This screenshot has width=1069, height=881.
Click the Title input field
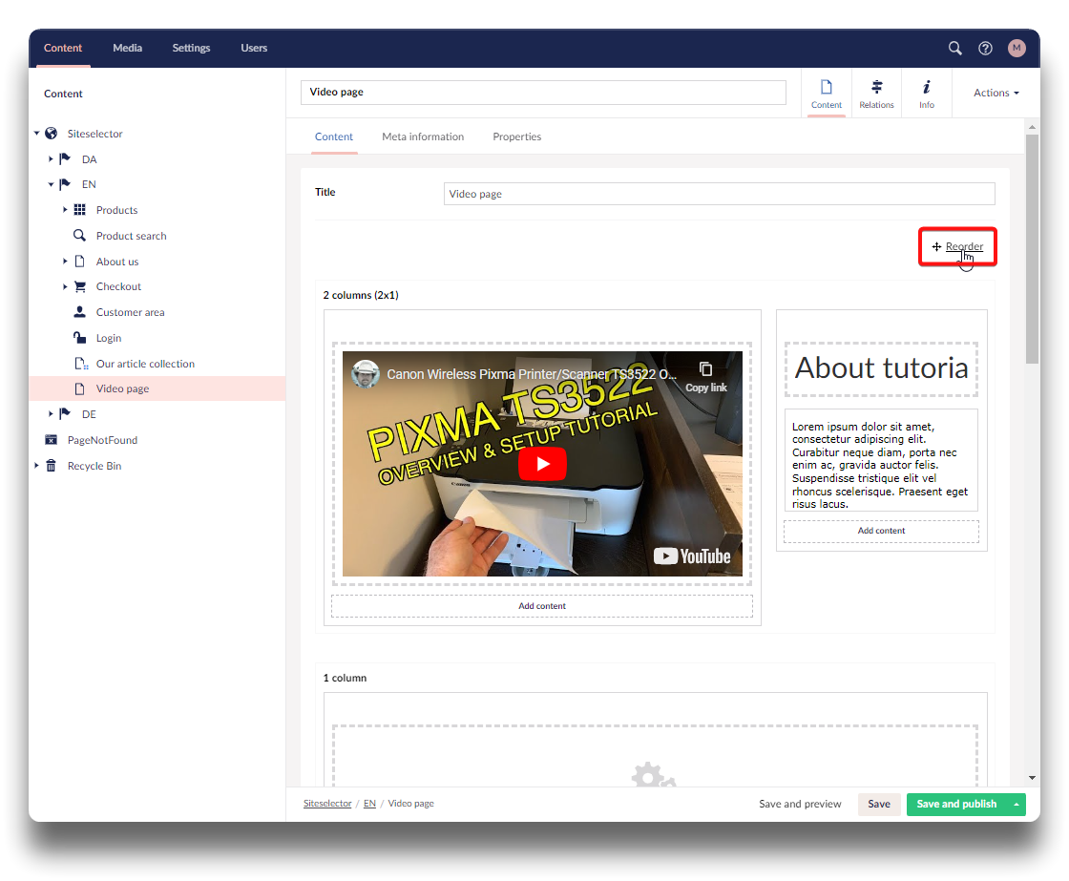[719, 194]
